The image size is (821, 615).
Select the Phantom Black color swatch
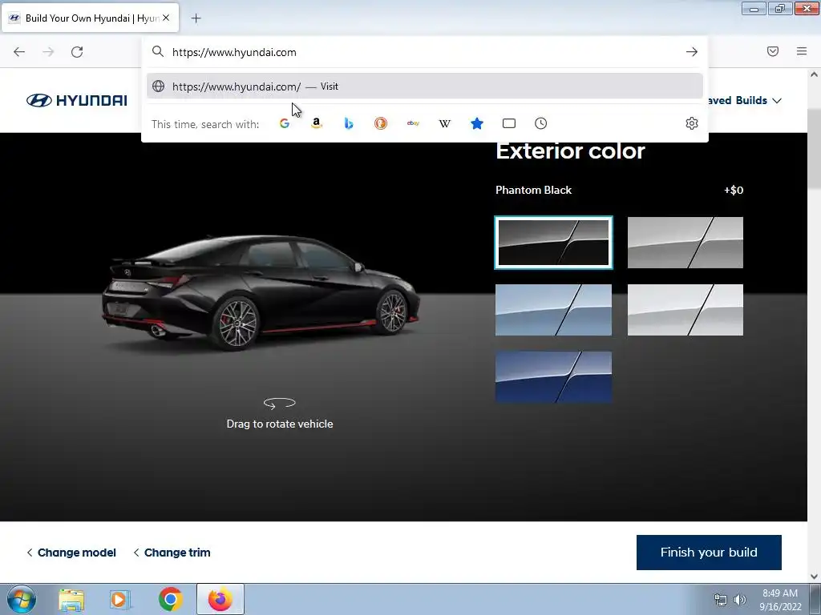(x=553, y=243)
